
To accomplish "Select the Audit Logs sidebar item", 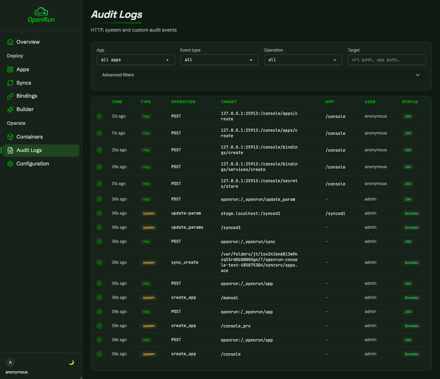I will click(x=41, y=150).
